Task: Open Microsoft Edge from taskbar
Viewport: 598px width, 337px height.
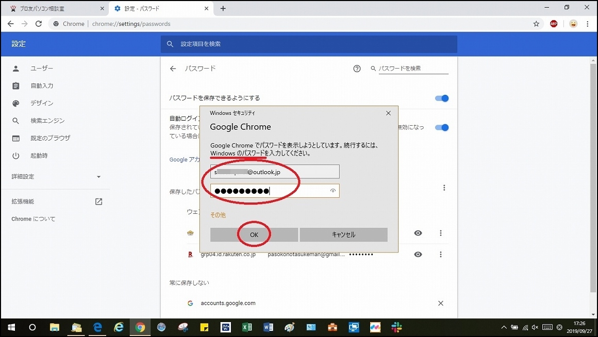Action: coord(97,328)
